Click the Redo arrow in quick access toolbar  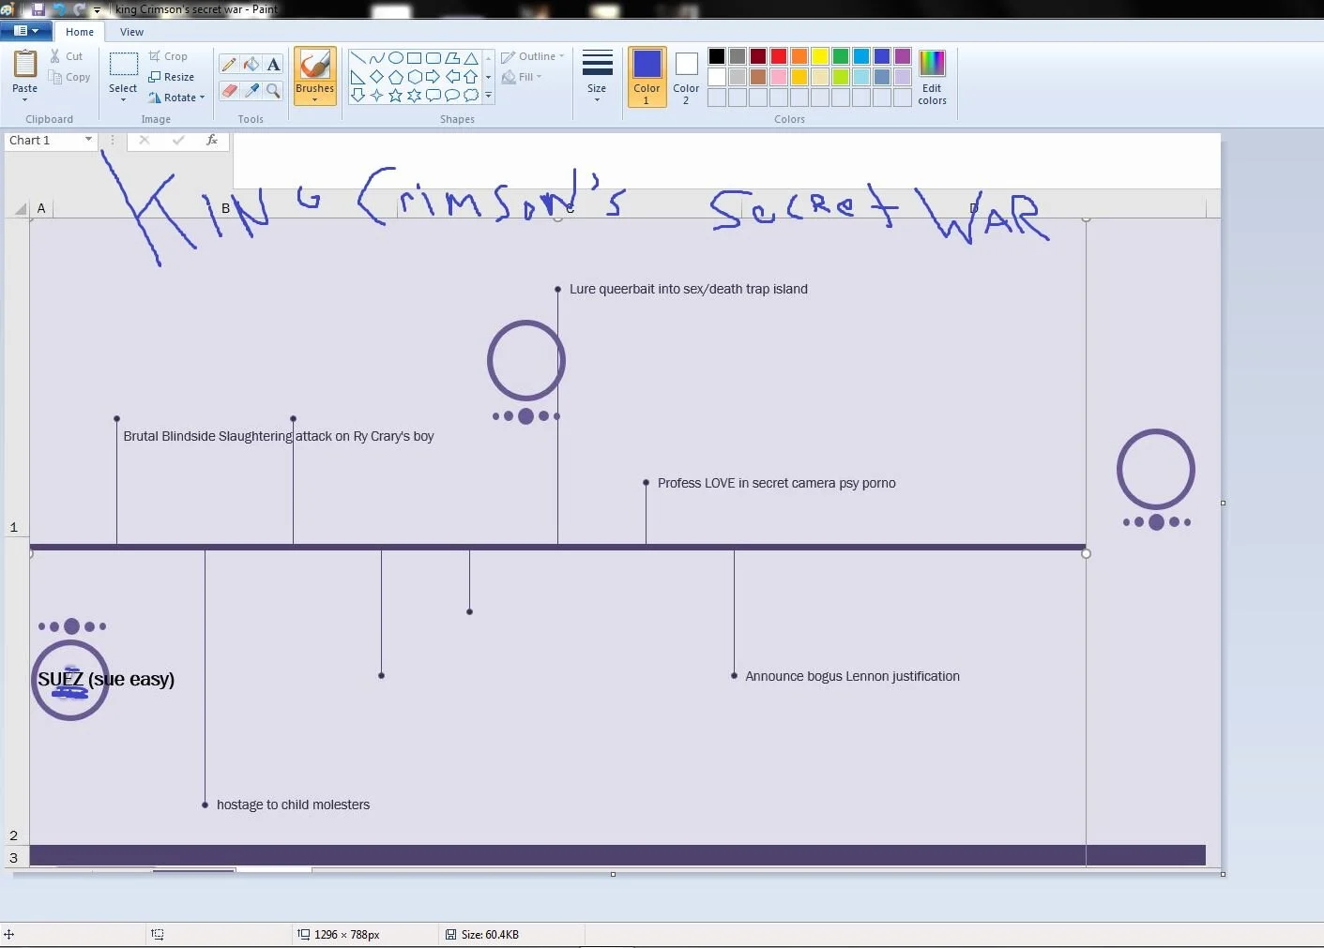click(80, 9)
